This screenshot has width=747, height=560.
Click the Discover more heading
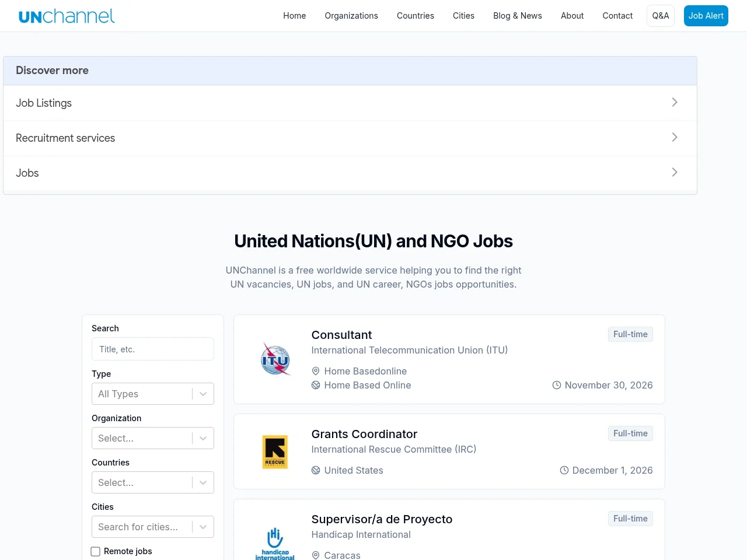[52, 71]
